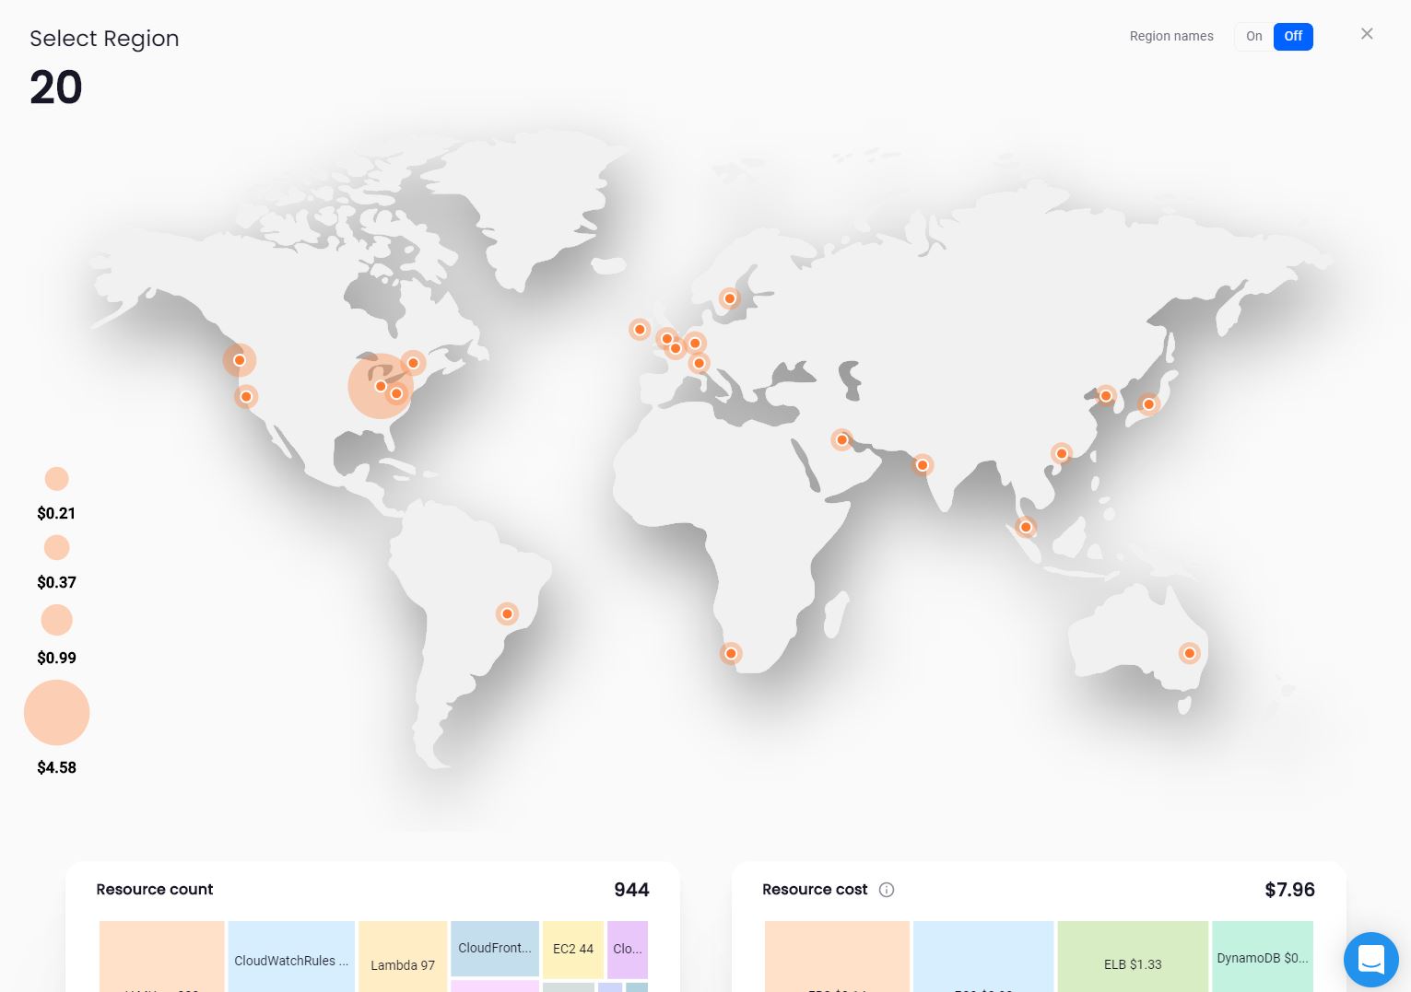Click the London region marker
Viewport: 1411px width, 992px height.
click(666, 339)
